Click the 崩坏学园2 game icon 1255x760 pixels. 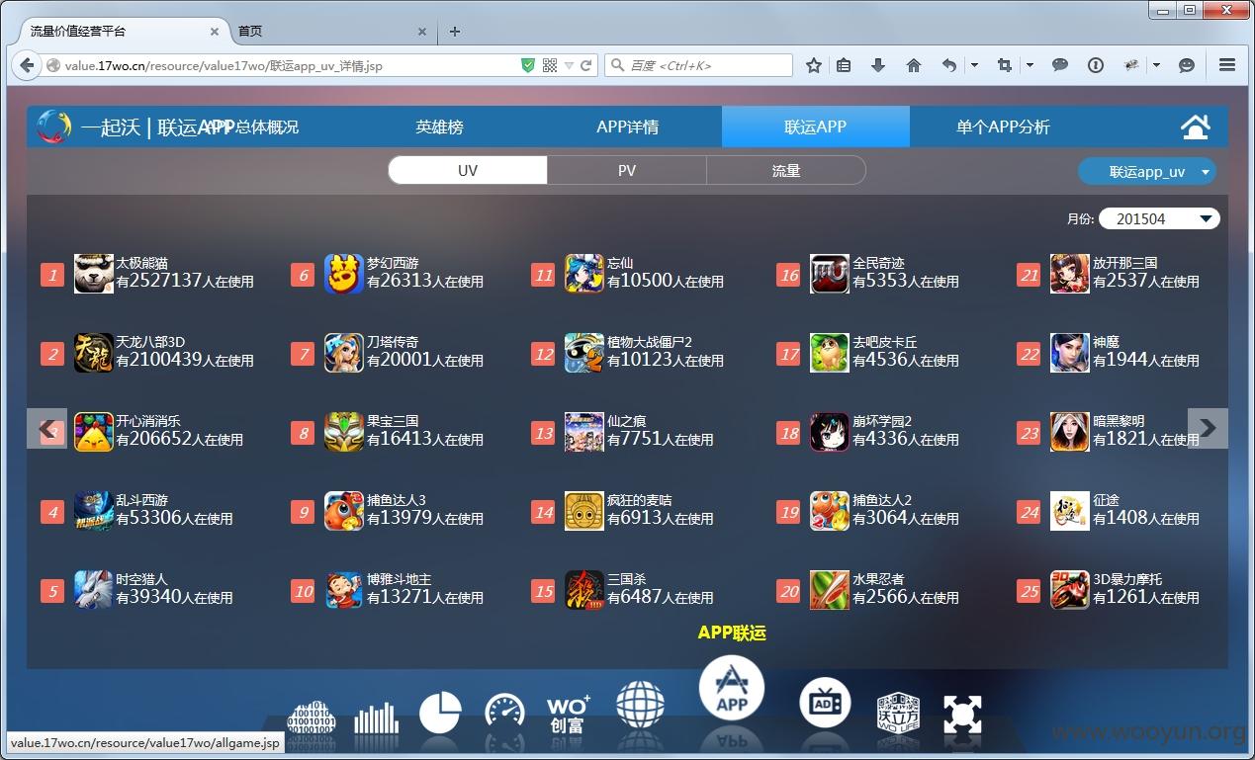[830, 432]
